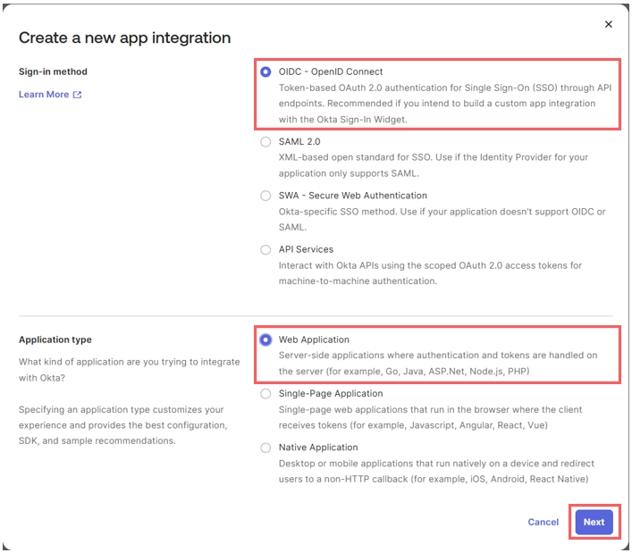Click the "Web Application" title text
This screenshot has height=553, width=632.
click(314, 339)
